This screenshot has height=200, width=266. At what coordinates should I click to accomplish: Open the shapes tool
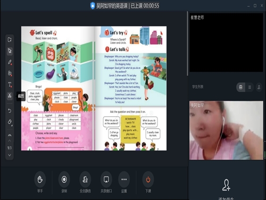[x=10, y=73]
